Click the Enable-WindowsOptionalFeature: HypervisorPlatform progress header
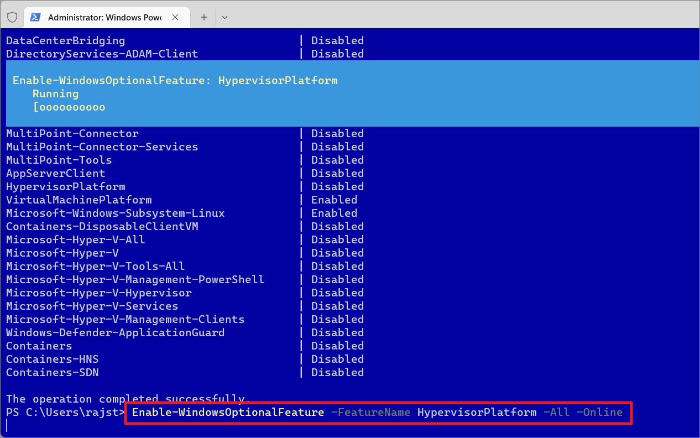The image size is (700, 438). [x=175, y=80]
